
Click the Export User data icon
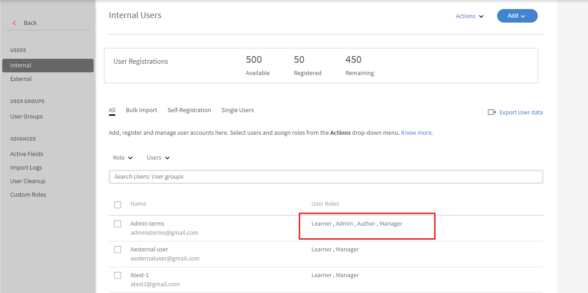[x=492, y=112]
